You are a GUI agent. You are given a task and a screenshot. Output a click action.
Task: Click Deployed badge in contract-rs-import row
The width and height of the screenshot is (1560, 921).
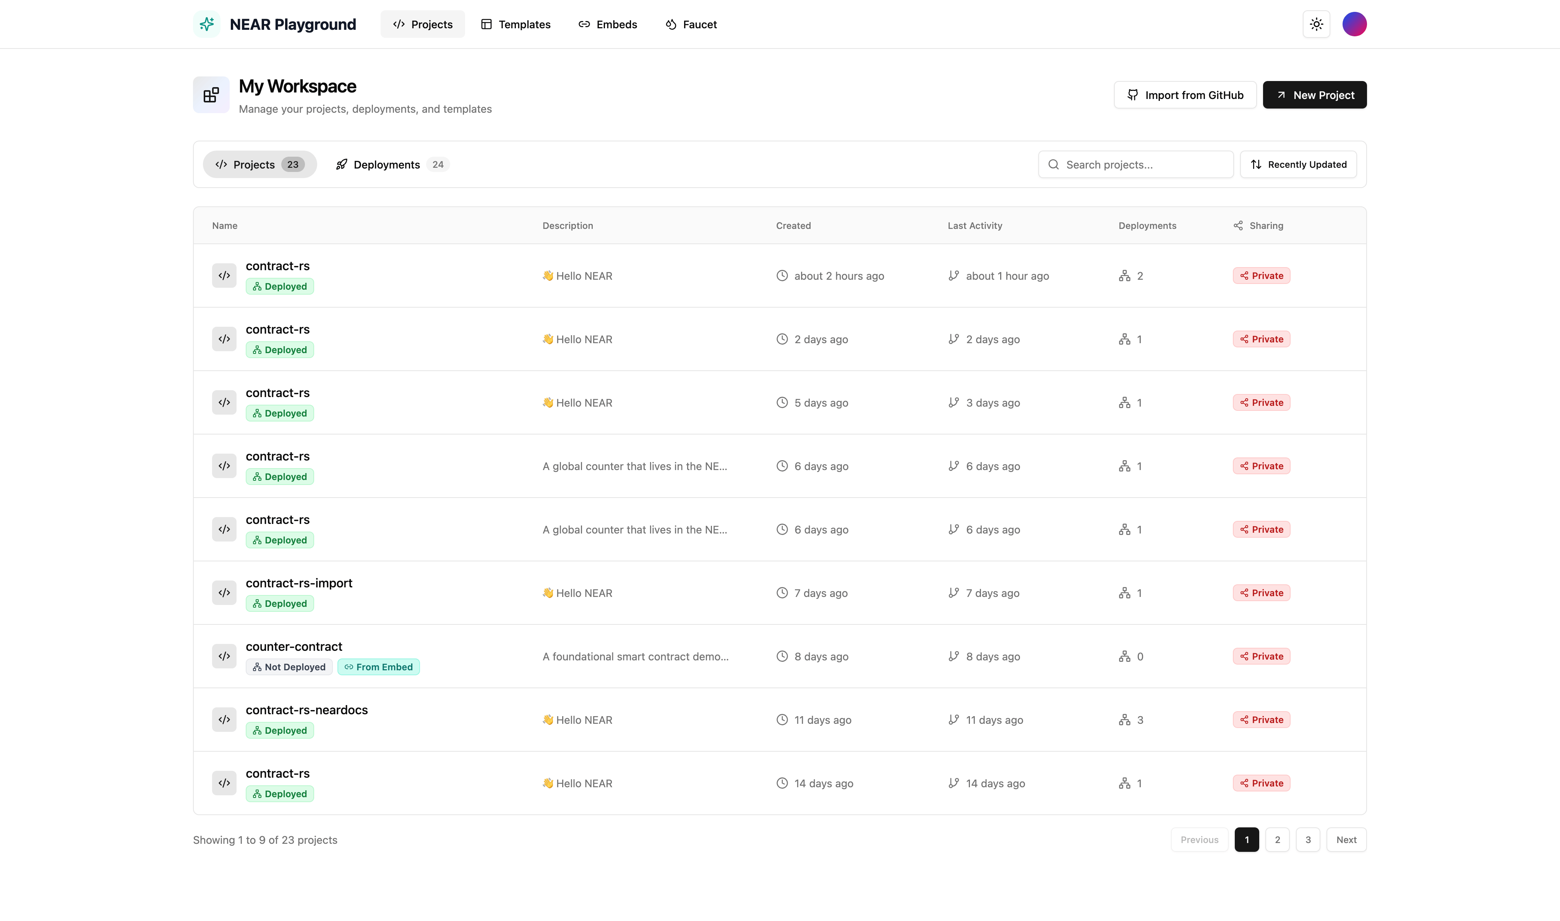pos(280,603)
